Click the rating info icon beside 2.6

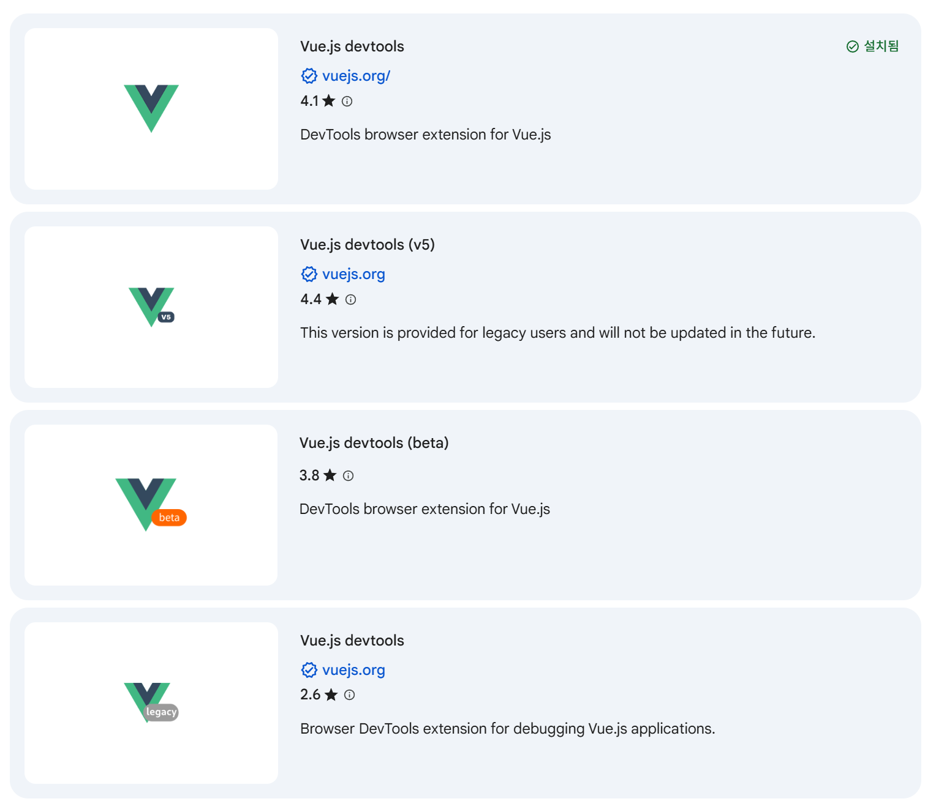point(349,695)
